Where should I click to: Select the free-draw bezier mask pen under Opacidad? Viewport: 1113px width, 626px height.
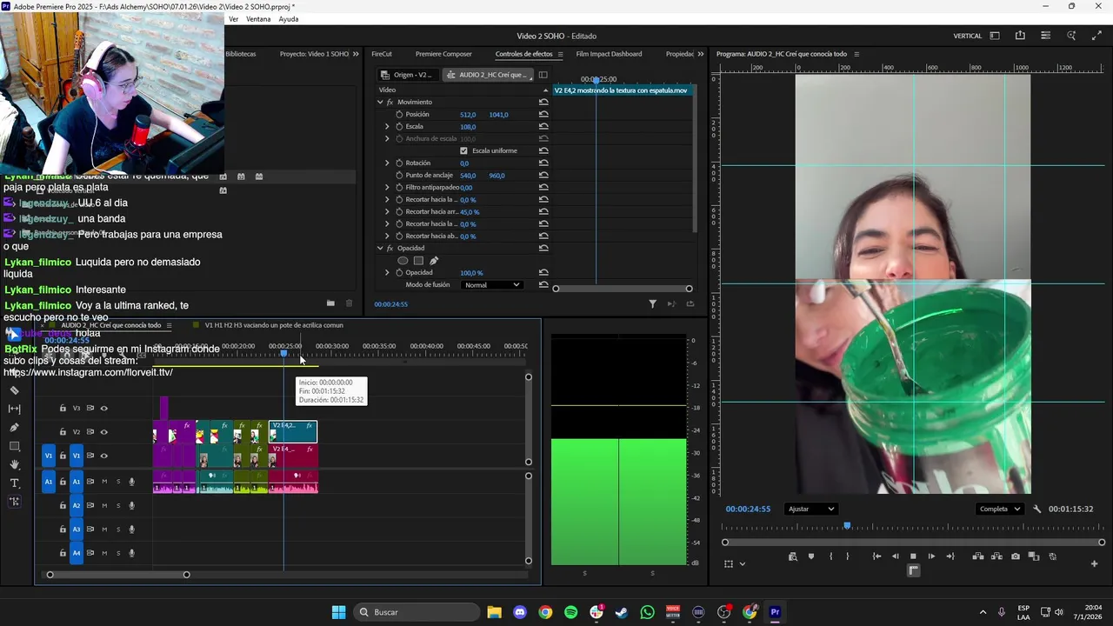434,260
